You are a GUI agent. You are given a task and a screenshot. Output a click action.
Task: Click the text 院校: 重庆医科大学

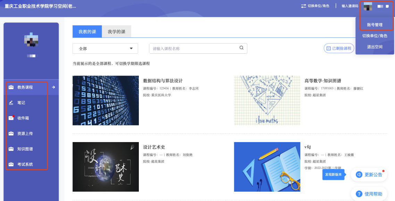(157, 95)
